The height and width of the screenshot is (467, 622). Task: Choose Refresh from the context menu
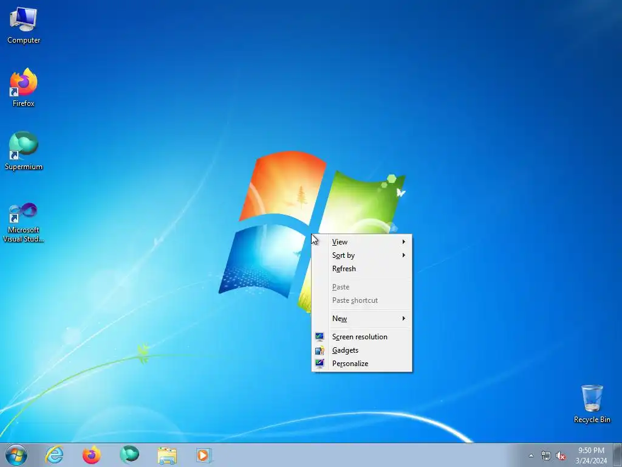point(362,269)
